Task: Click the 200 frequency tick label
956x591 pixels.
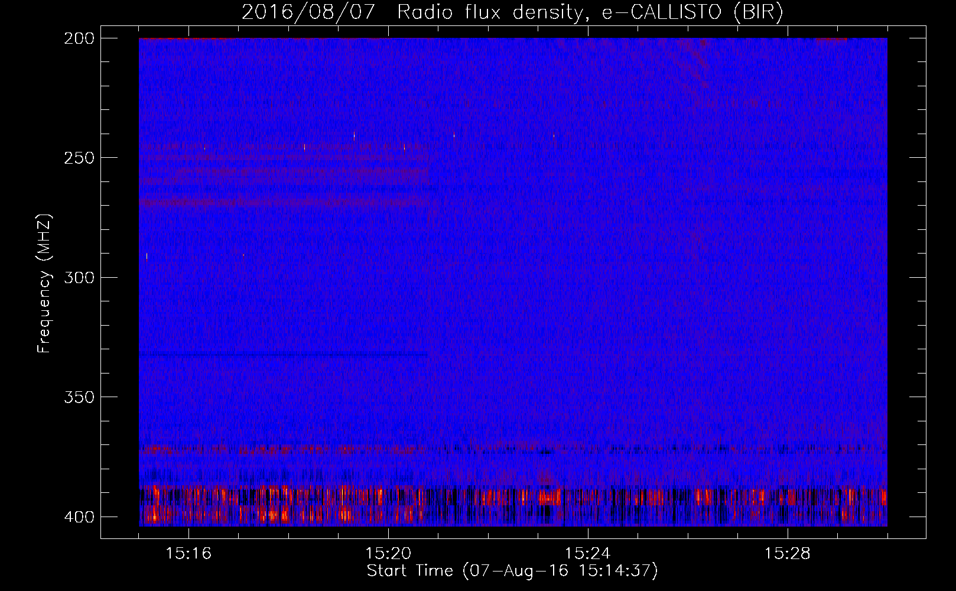Action: tap(79, 38)
